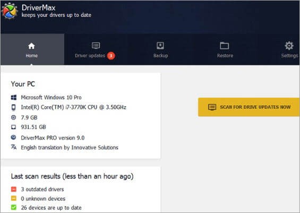Click the '7.9 GB' memory value
Screen dimensions: 300x213
click(29, 117)
